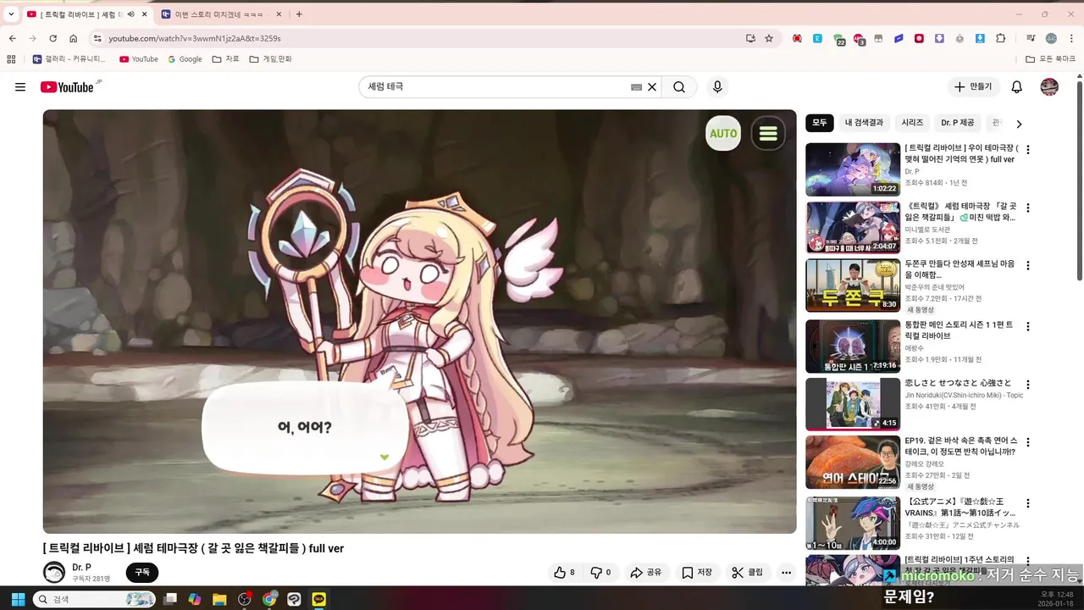Go to browser home page
1084x610 pixels.
click(x=74, y=38)
